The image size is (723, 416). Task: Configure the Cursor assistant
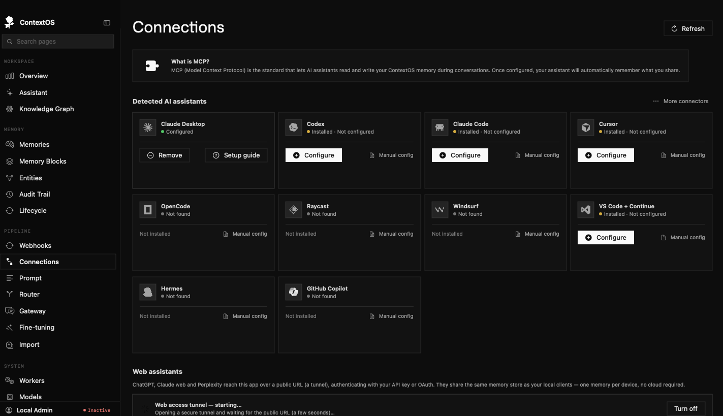point(606,155)
